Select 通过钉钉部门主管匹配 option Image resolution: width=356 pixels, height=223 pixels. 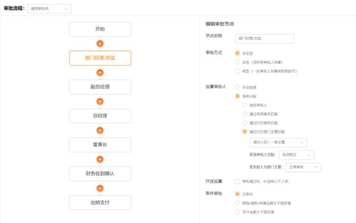pos(245,131)
